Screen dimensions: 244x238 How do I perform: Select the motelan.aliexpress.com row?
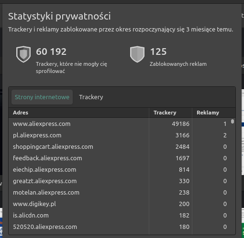[120, 193]
